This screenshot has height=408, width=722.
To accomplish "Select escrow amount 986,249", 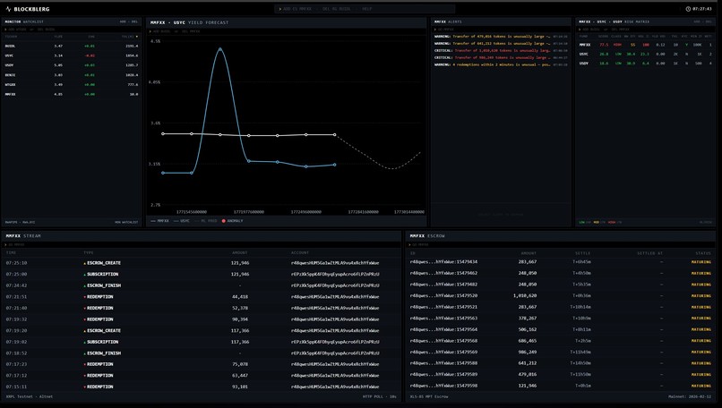I will [528, 353].
